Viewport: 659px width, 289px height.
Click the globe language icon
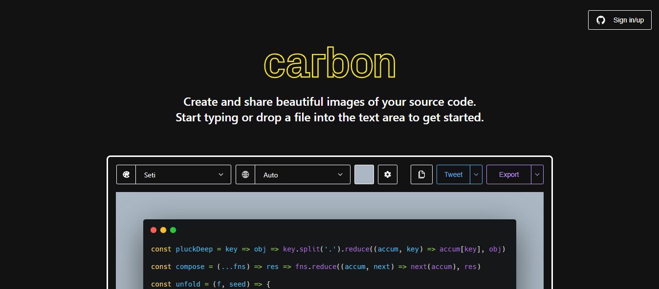pyautogui.click(x=245, y=174)
